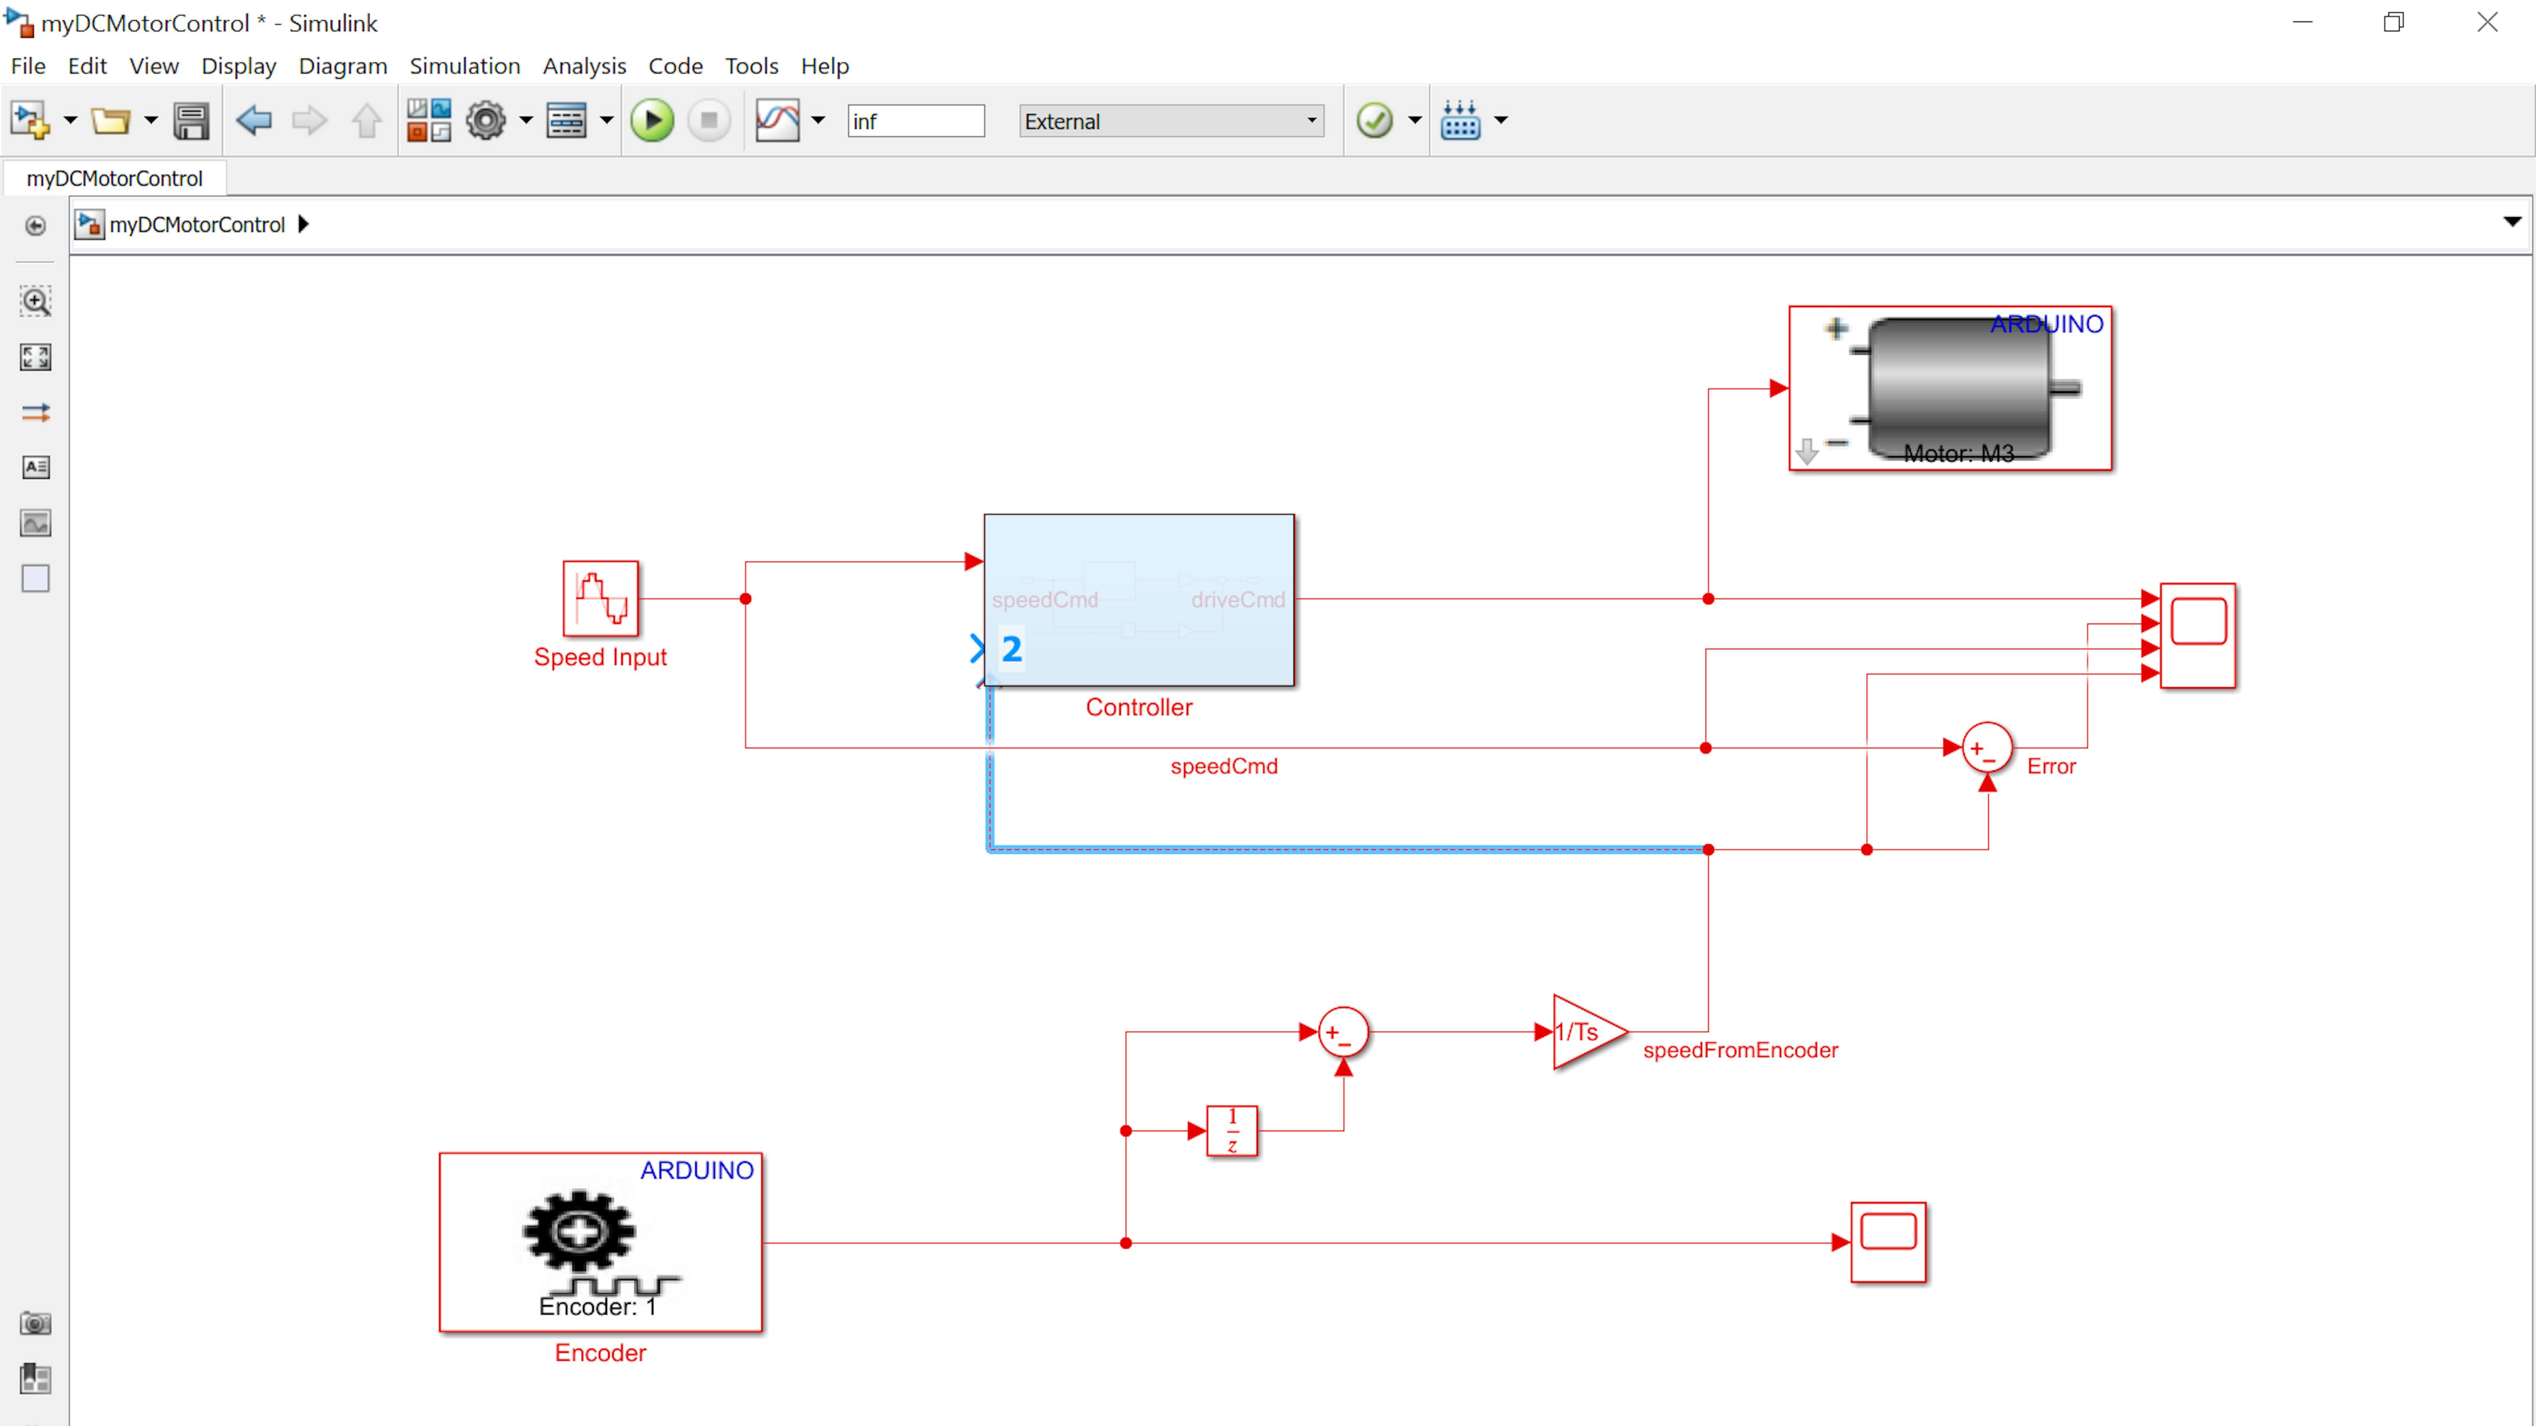Click the Area box palette icon
The image size is (2536, 1426).
36,579
